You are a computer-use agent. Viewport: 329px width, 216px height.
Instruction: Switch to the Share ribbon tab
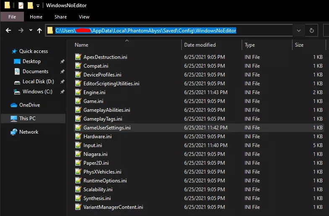(60, 17)
